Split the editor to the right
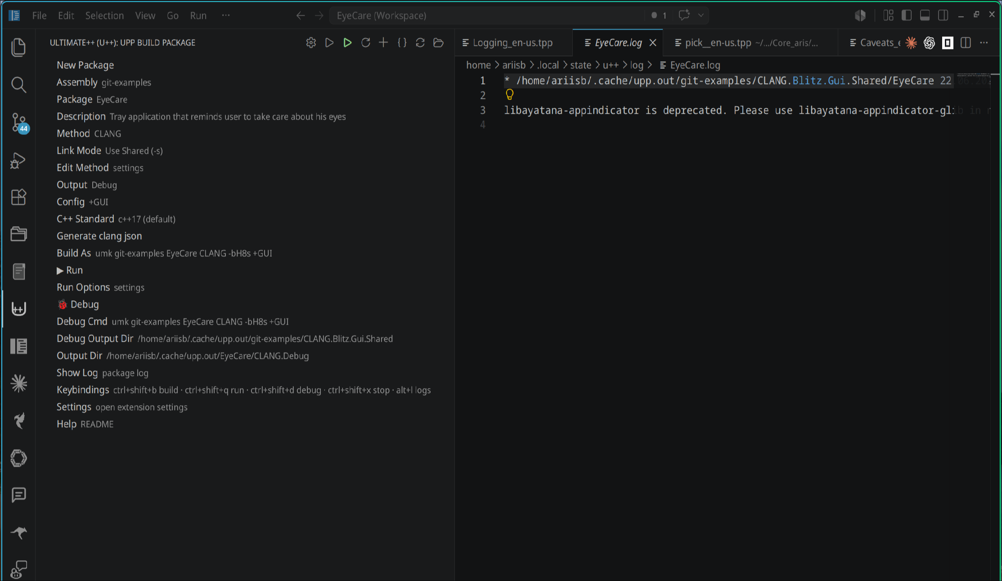Image resolution: width=1002 pixels, height=581 pixels. tap(966, 43)
